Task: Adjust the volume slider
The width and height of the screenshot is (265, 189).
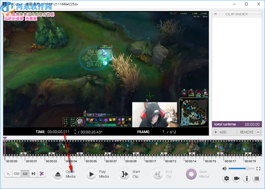Action: tap(241, 168)
